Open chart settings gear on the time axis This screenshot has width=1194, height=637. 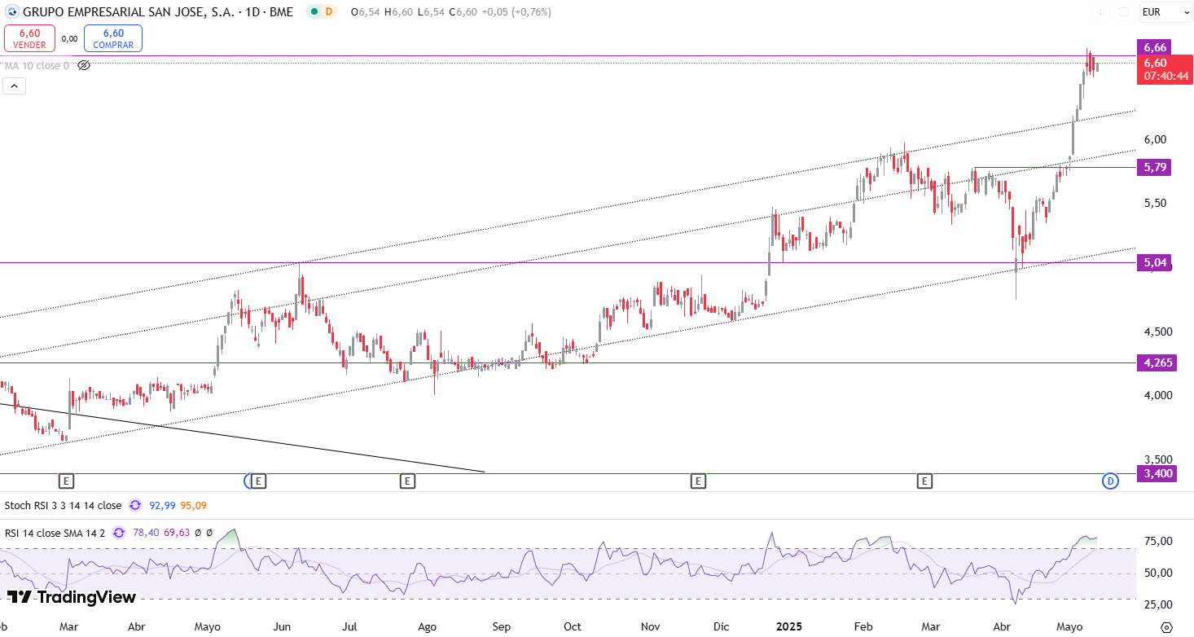tap(1166, 626)
